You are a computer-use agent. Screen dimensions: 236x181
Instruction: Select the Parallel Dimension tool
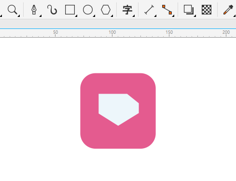point(149,10)
